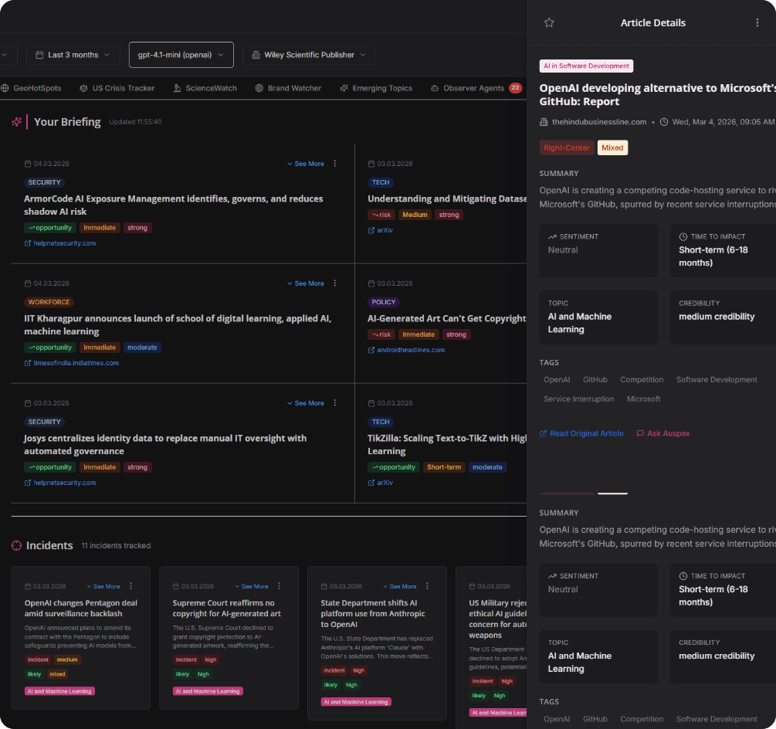
Task: Expand See More on ArmorCode briefing
Action: tap(306, 164)
